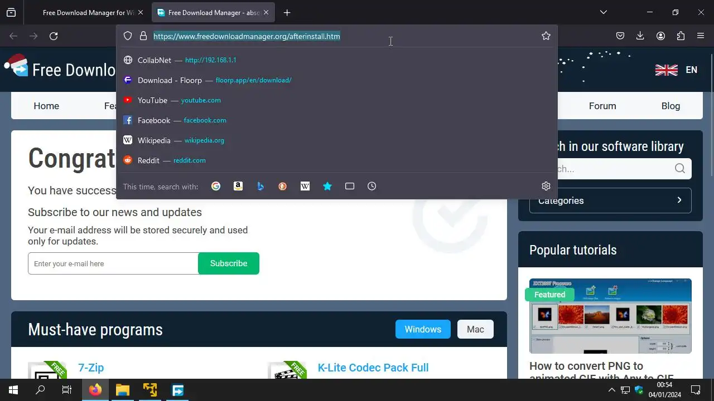The image size is (714, 401).
Task: Open the Extensions puzzle icon
Action: click(x=681, y=36)
